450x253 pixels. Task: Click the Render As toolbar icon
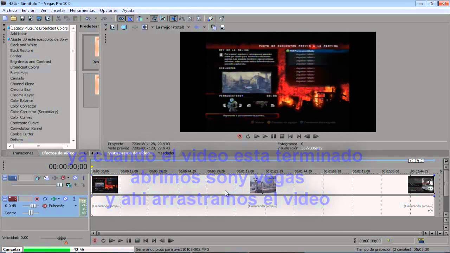[x=39, y=19]
